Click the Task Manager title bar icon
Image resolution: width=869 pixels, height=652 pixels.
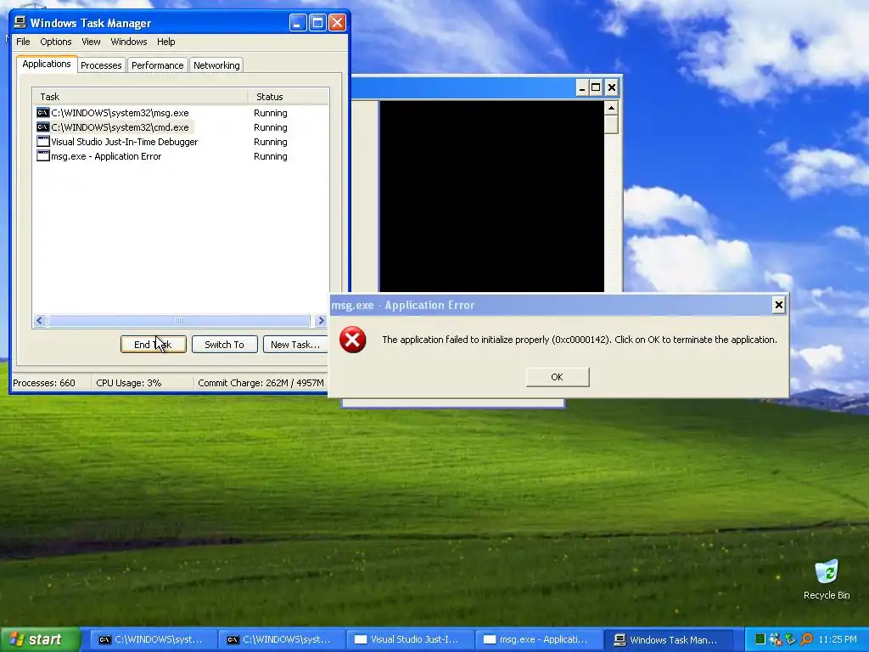(x=20, y=22)
